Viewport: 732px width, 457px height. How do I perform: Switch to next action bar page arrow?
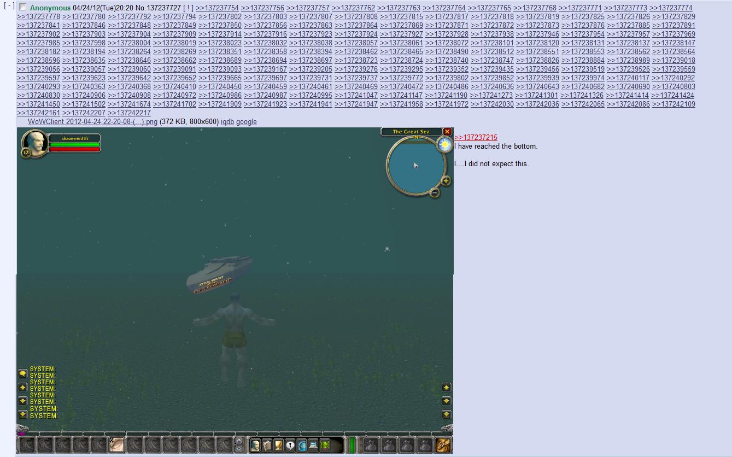click(238, 441)
